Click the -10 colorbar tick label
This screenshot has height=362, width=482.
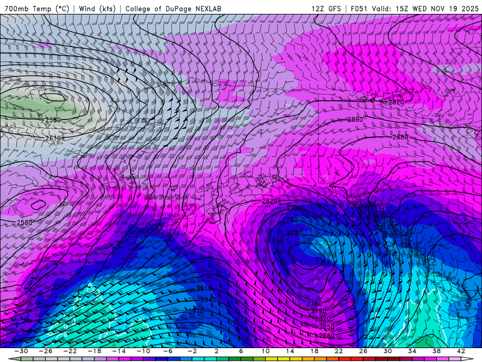143,351
